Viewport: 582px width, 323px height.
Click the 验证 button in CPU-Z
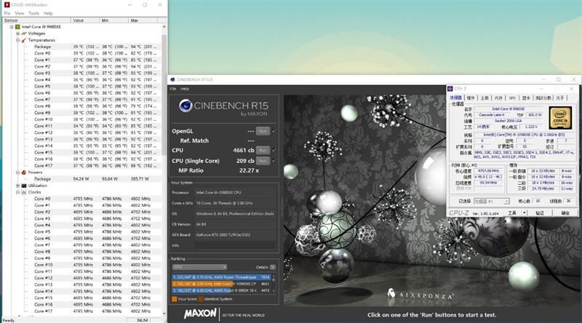(x=540, y=213)
